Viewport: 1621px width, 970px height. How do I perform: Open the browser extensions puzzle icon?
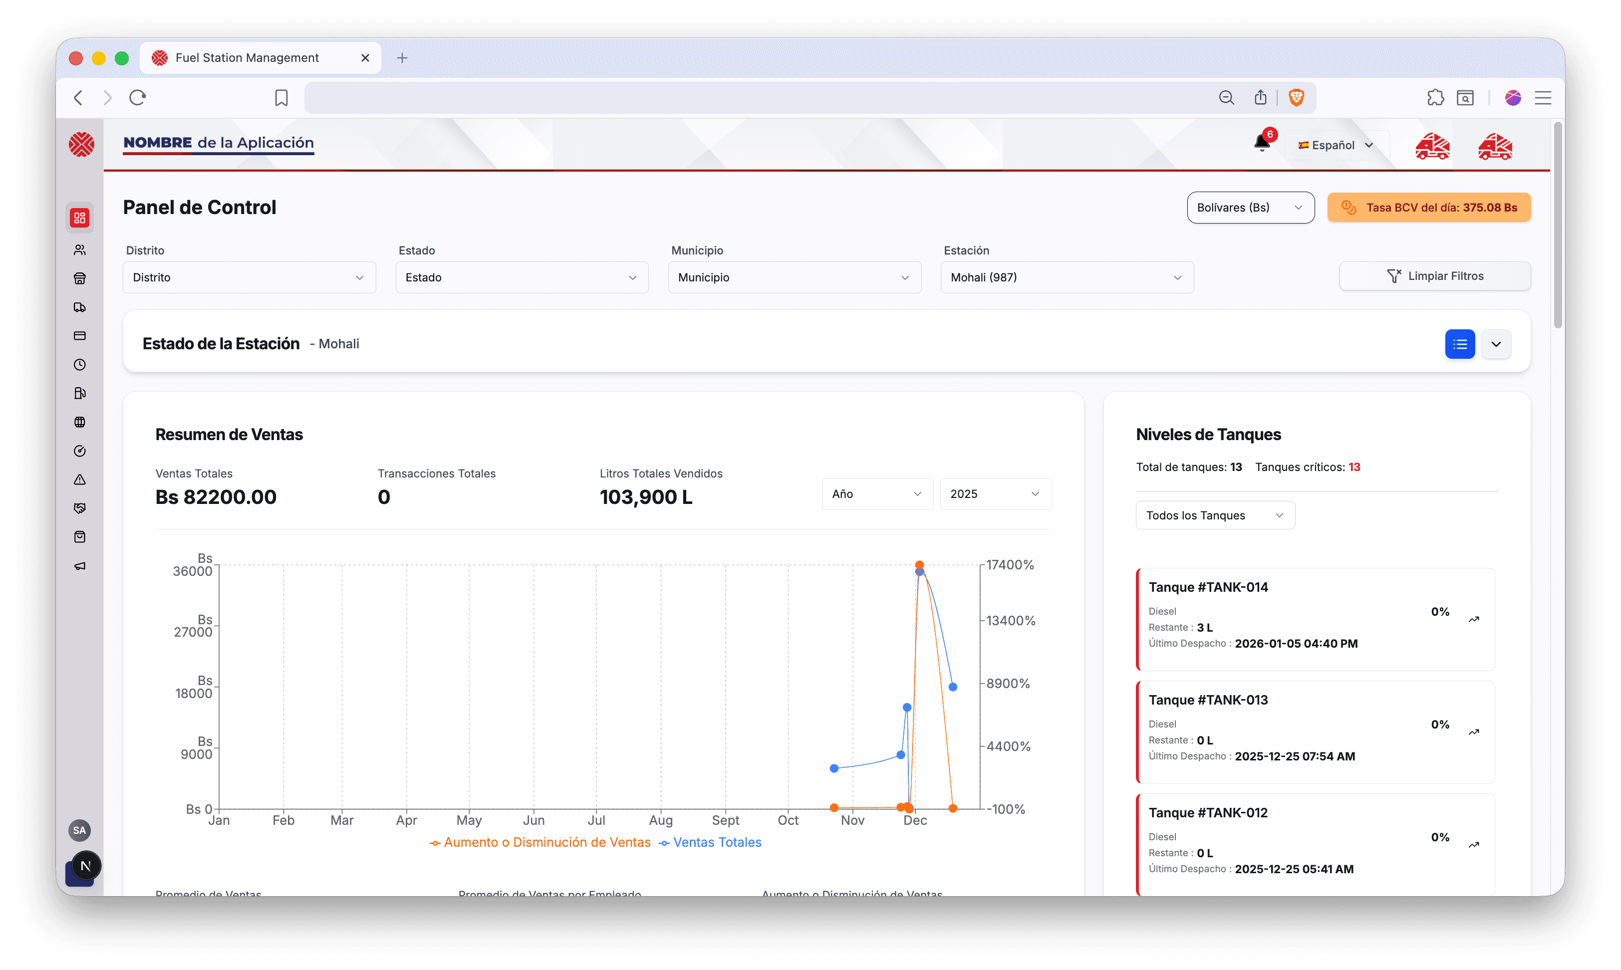1435,97
